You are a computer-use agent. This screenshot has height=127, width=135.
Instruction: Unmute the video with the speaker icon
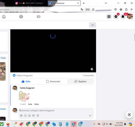[x=92, y=69]
